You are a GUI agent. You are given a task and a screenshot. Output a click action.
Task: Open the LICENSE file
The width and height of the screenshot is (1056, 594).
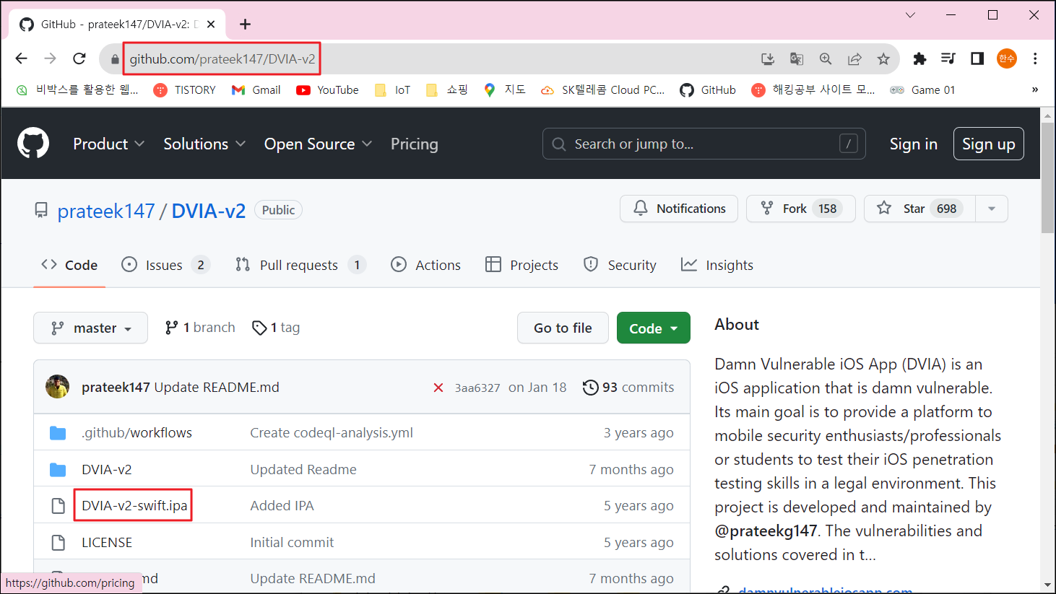tap(107, 542)
